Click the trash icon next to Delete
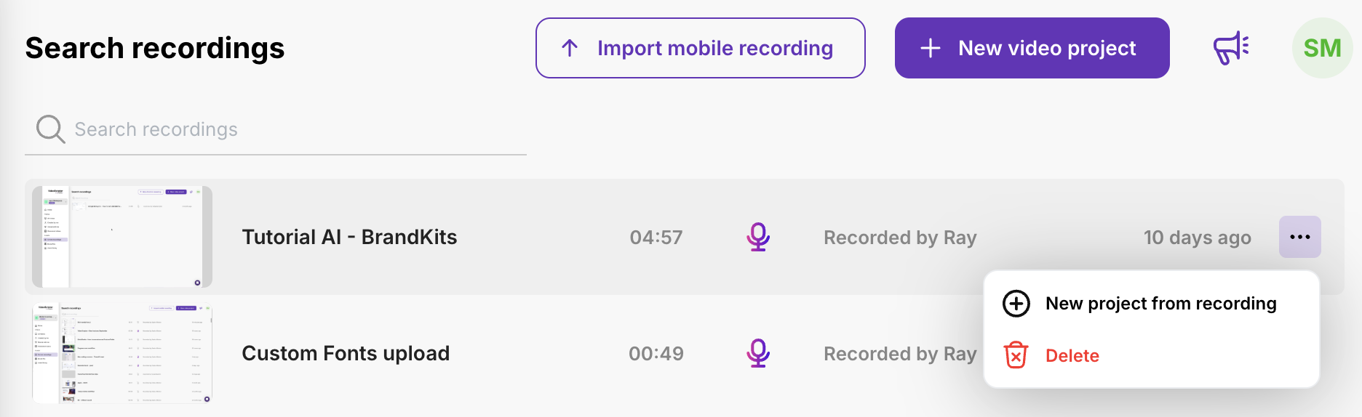Viewport: 1362px width, 417px height. 1016,355
